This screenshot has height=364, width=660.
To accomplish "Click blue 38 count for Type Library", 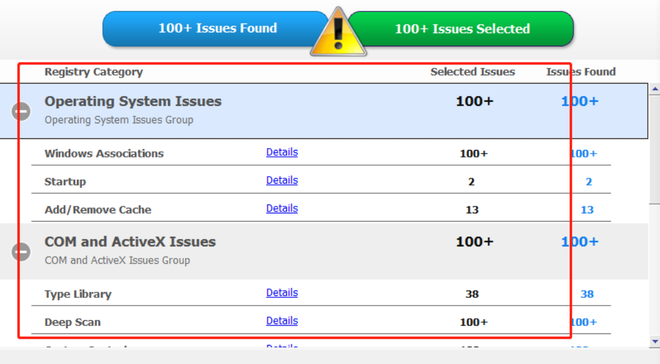I will tap(587, 294).
